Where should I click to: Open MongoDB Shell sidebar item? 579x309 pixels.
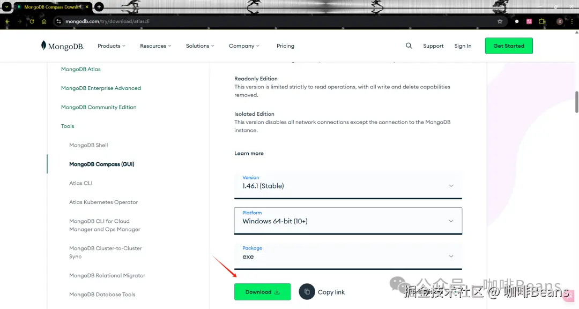[88, 145]
